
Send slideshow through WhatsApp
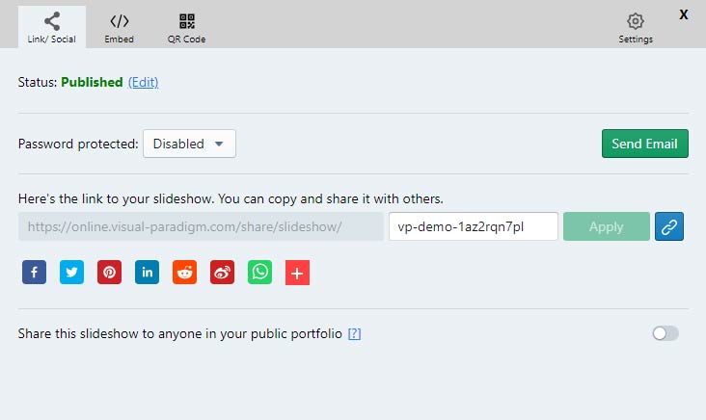(259, 273)
